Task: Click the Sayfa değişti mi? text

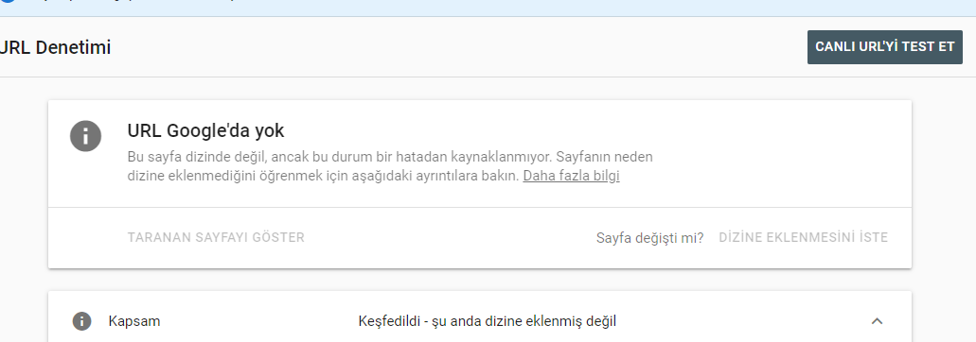Action: click(x=649, y=238)
